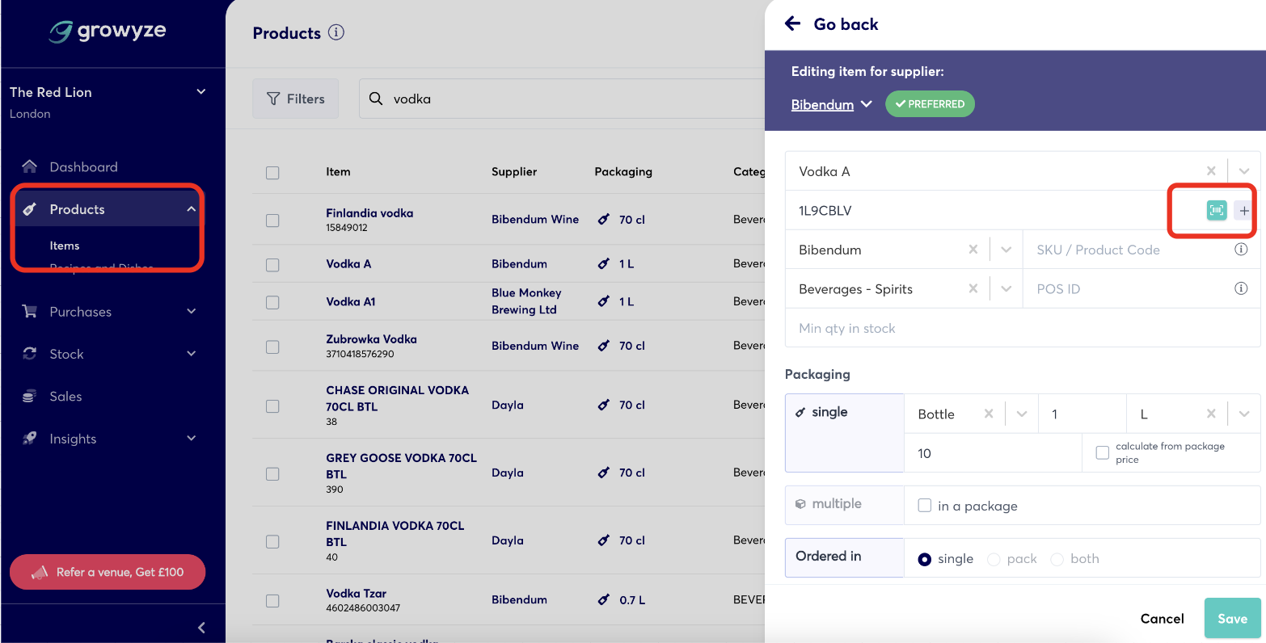Select the both ordered-in radio
This screenshot has width=1266, height=643.
coord(1057,559)
